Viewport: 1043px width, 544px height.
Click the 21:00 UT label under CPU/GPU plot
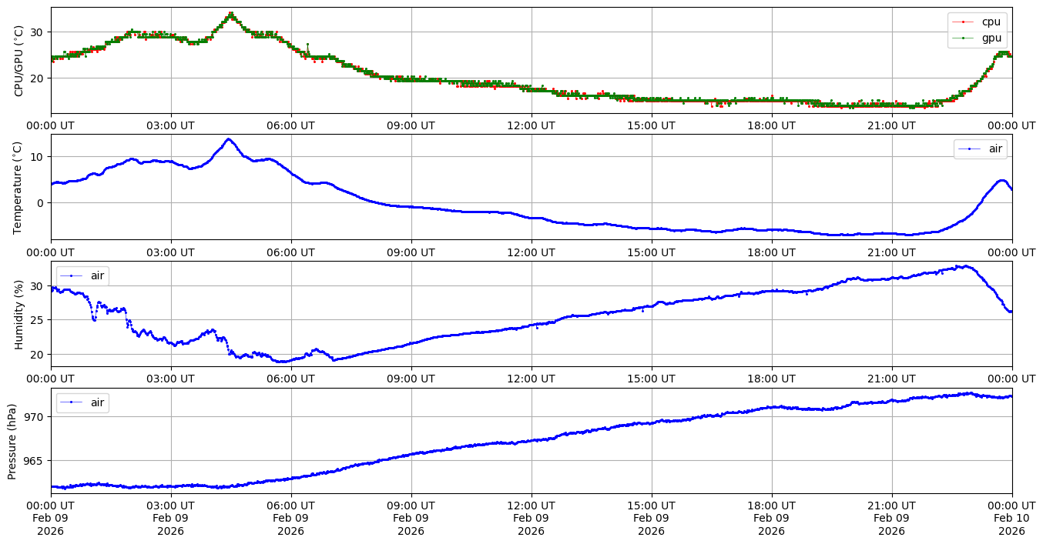coord(891,125)
